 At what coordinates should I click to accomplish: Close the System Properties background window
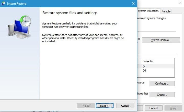point(180,3)
